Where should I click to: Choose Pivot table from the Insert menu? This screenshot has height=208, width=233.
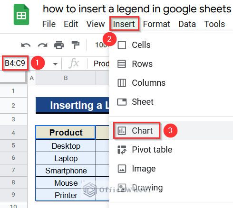(x=171, y=150)
